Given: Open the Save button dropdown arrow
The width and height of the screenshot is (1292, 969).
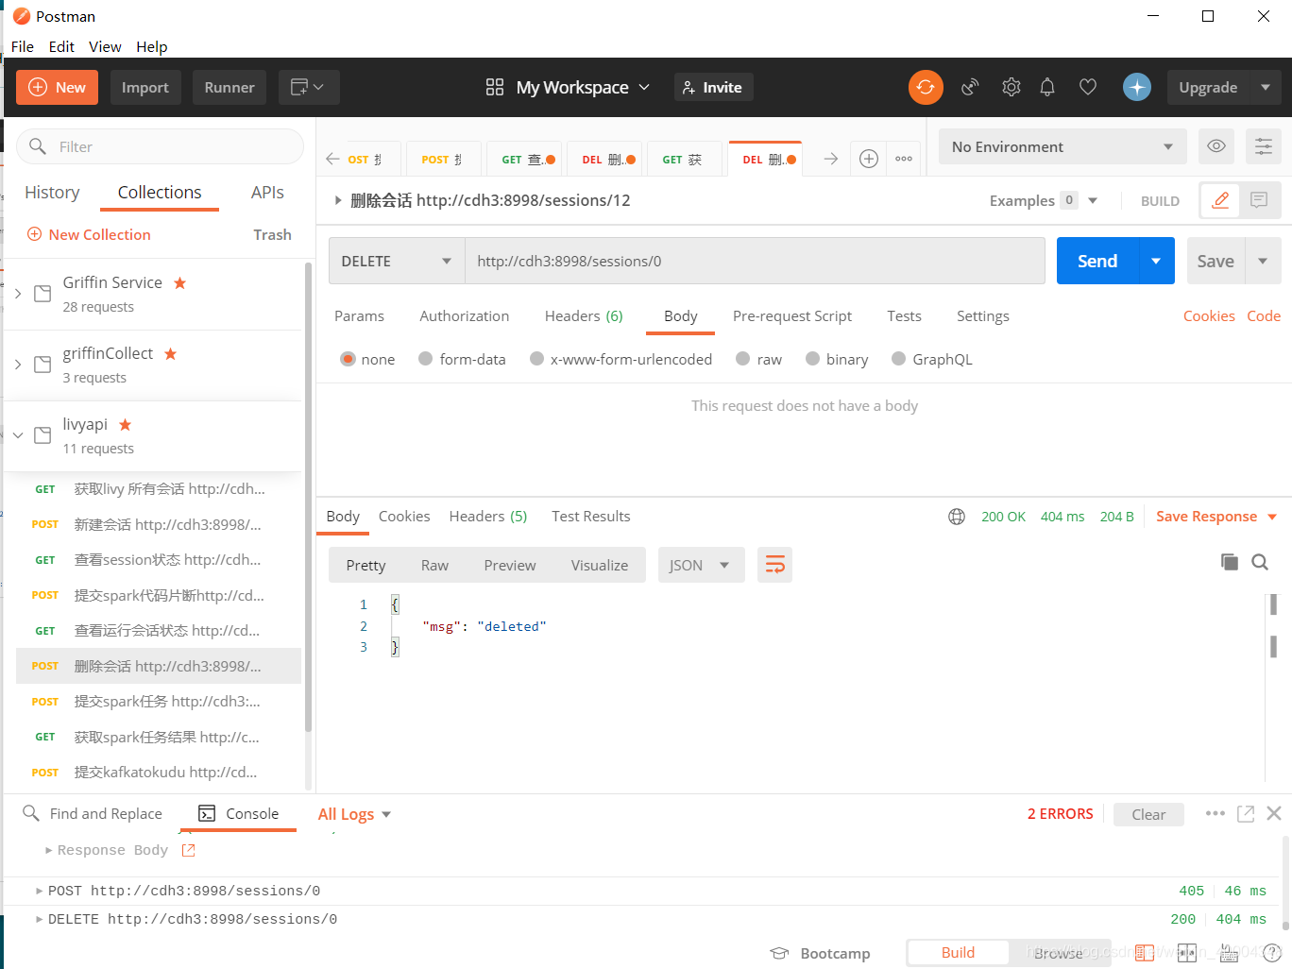Looking at the screenshot, I should (1263, 261).
